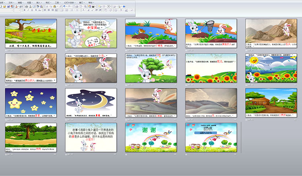Select slide with winged rabbit 小鸟 caption
Screen dimensions: 302x176
pyautogui.click(x=91, y=68)
